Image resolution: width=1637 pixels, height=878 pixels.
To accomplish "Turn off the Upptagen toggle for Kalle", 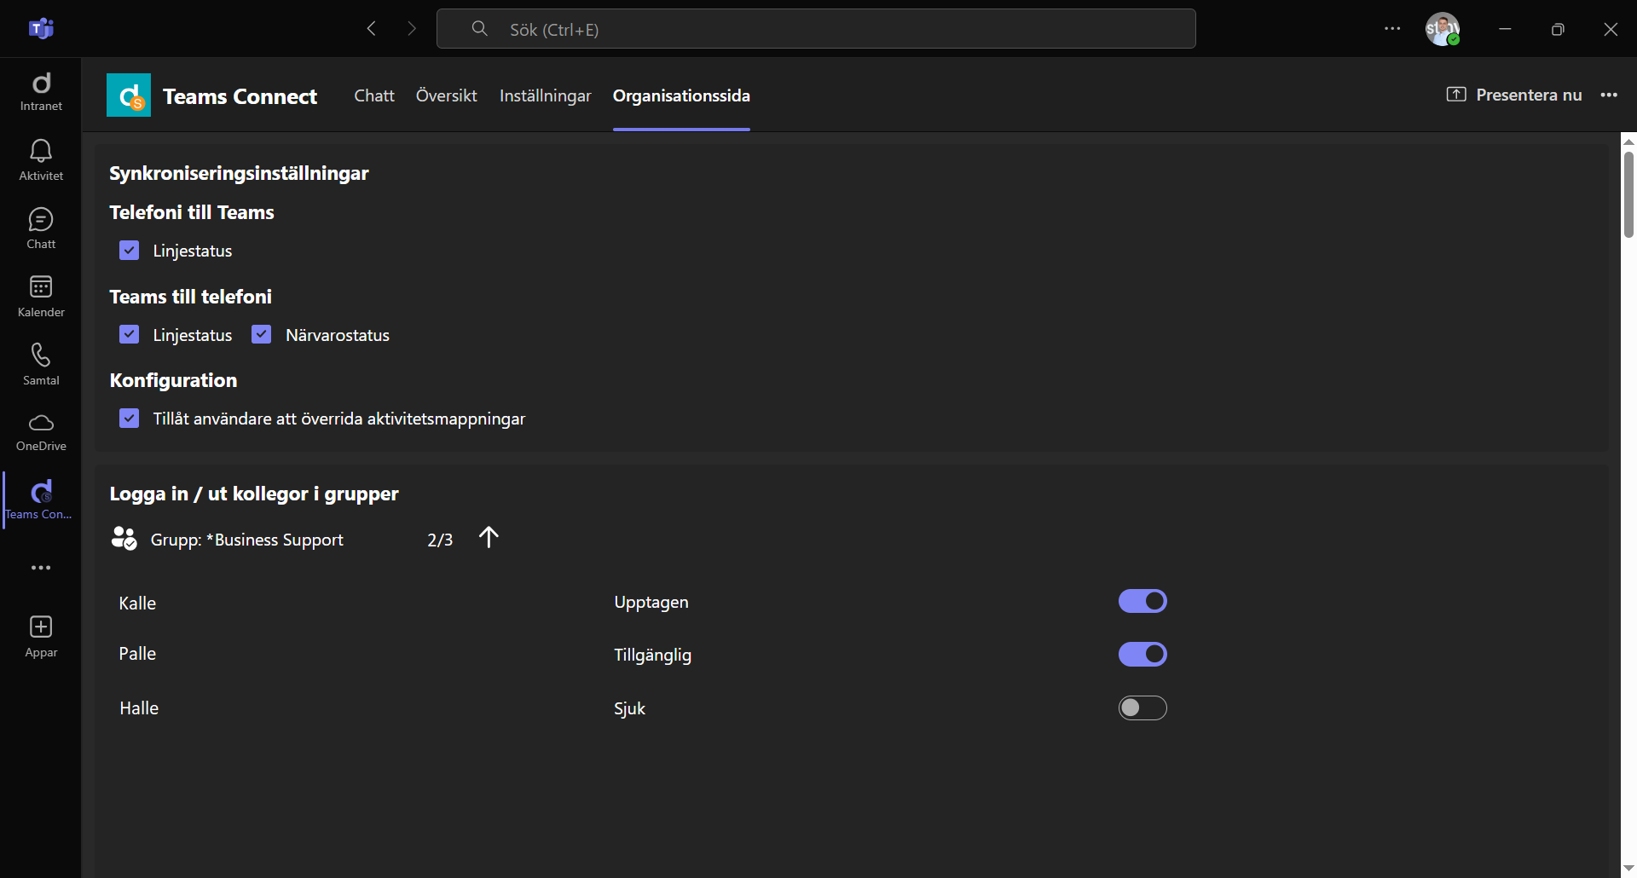I will click(1142, 601).
